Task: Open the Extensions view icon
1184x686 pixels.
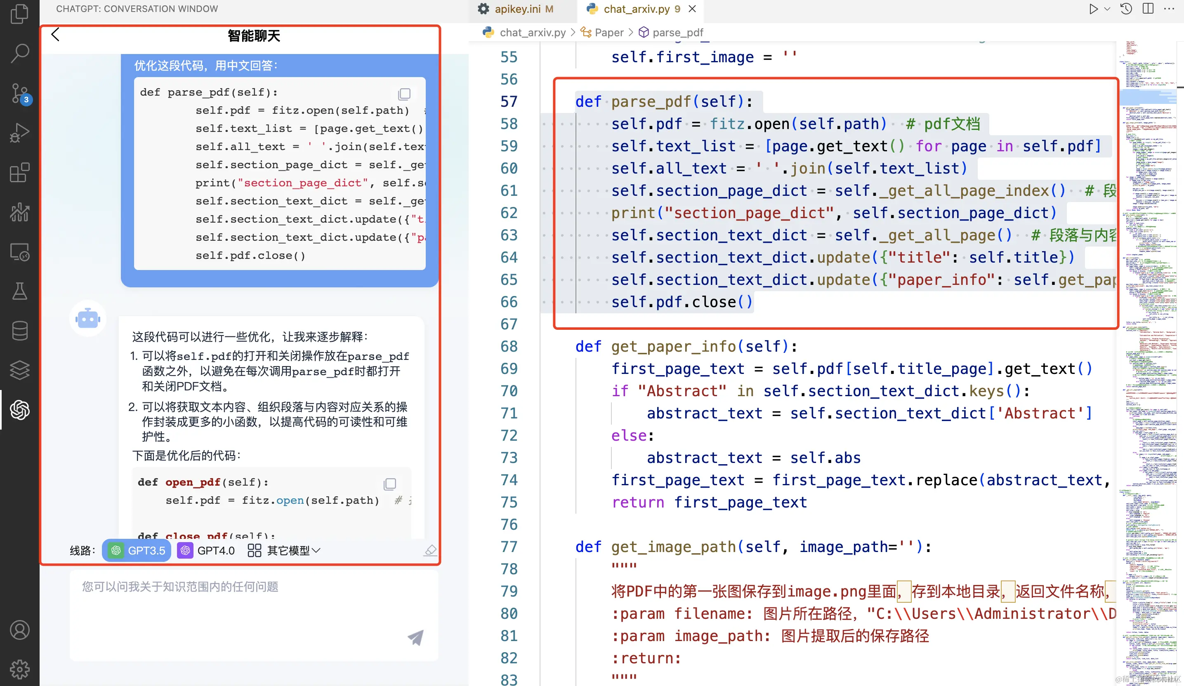Action: click(19, 172)
